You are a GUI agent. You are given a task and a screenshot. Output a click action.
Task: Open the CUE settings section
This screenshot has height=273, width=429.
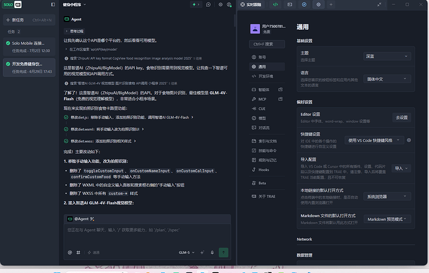coord(267,109)
